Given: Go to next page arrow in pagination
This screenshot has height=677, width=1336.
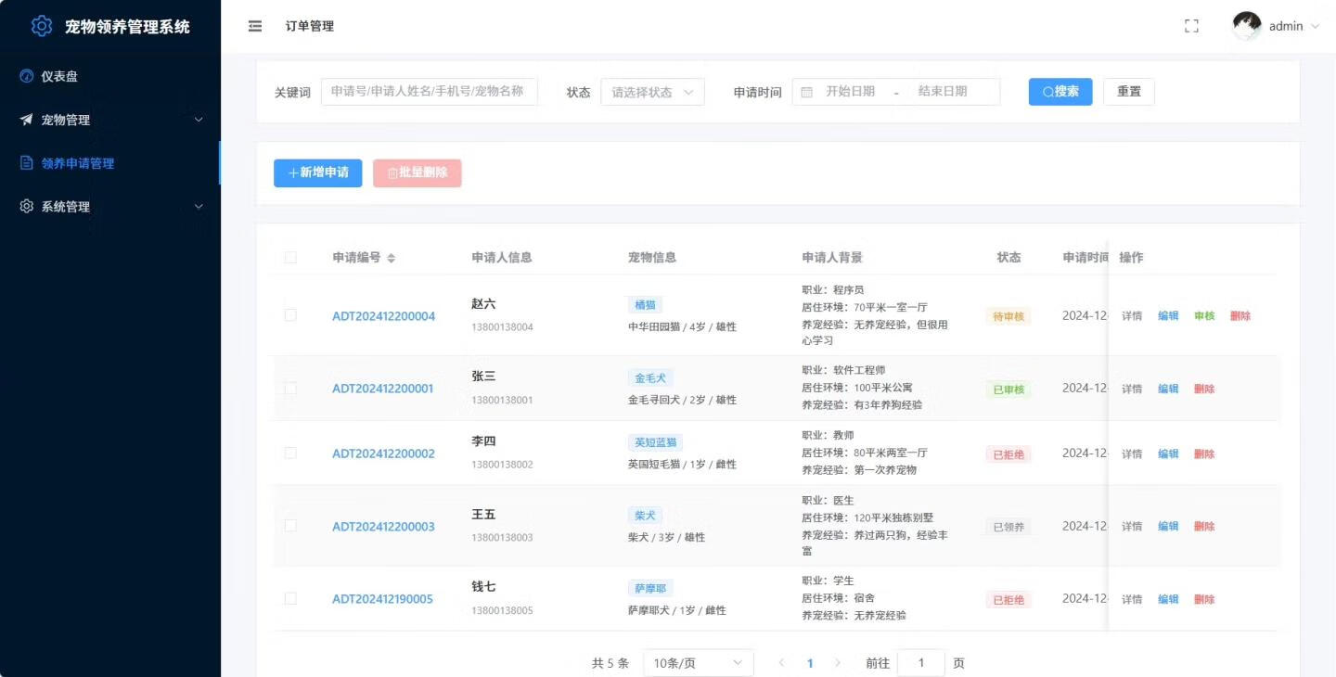Looking at the screenshot, I should [838, 663].
